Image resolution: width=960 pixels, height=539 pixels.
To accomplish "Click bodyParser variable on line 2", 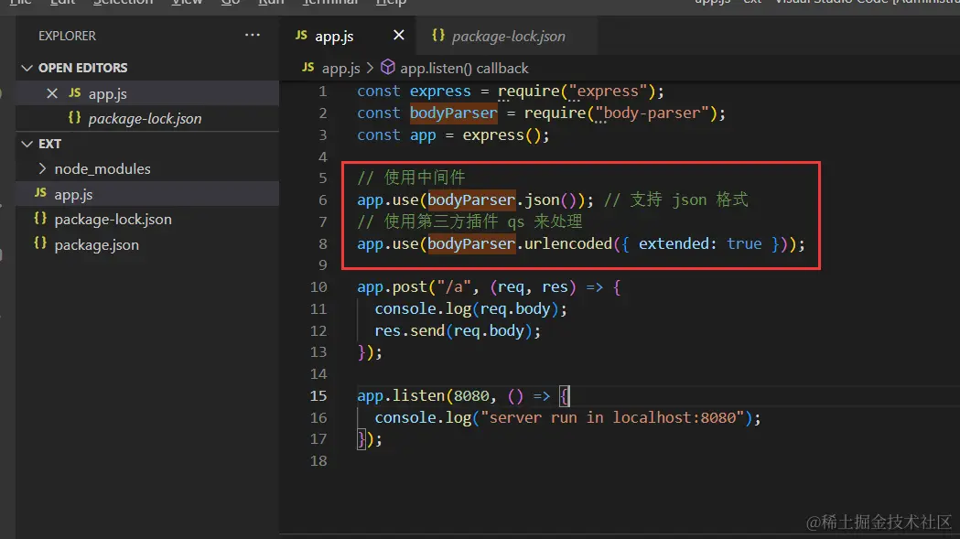I will pos(454,113).
